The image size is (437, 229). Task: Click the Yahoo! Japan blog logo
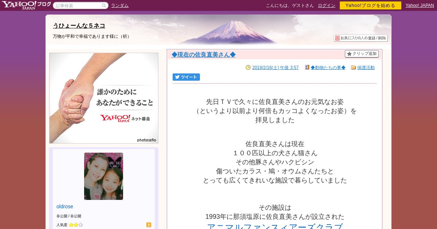26,5
